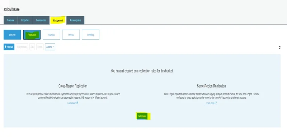The width and height of the screenshot is (287, 137).
Task: Expand the Actions dropdown
Action: pyautogui.click(x=50, y=47)
